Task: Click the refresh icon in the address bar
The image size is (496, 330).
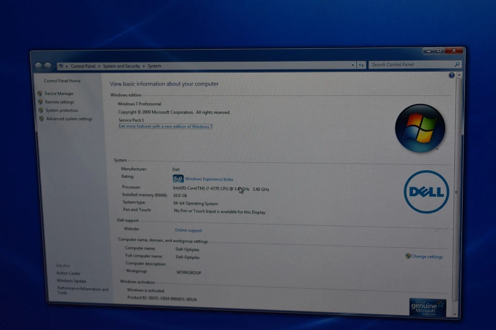Action: (361, 65)
